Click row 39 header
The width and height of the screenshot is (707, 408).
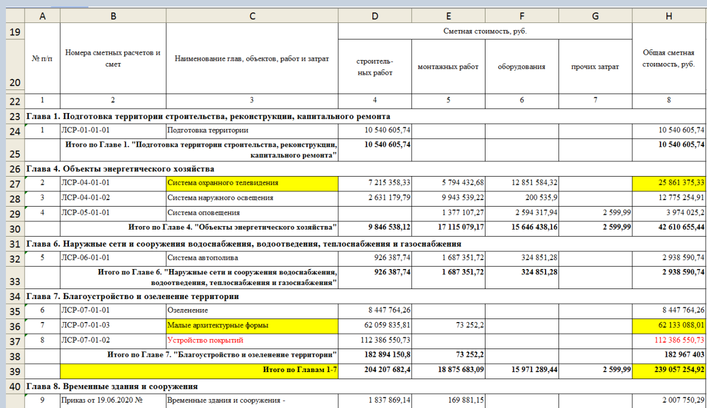point(12,386)
